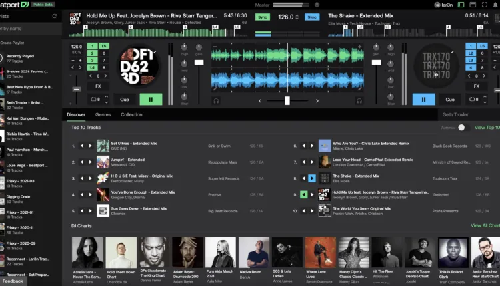Adjust the right deck gain knob
This screenshot has width=500, height=286.
pyautogui.click(x=376, y=47)
